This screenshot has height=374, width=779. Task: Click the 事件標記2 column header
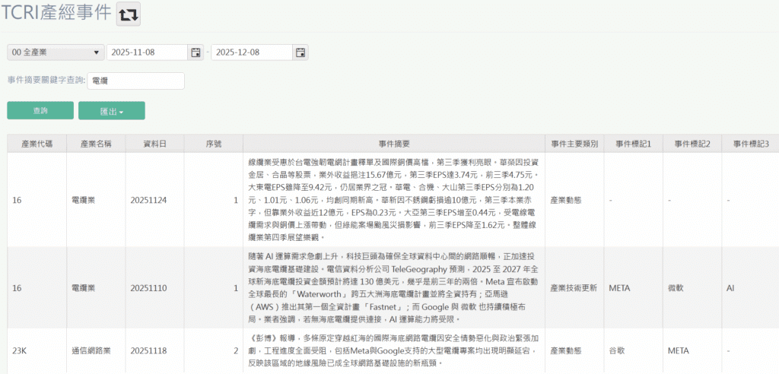tap(692, 144)
